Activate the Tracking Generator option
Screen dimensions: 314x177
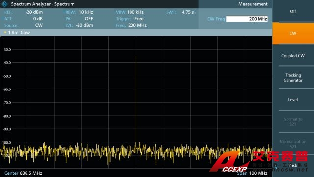(293, 78)
